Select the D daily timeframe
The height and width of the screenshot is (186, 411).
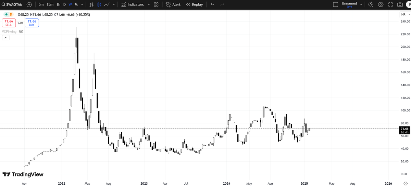[64, 4]
